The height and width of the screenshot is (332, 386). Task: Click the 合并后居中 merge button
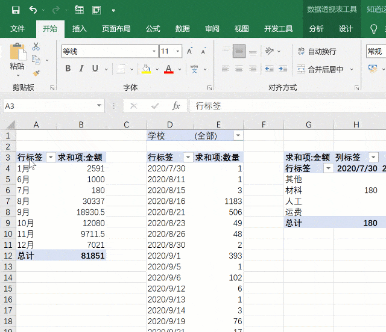320,69
